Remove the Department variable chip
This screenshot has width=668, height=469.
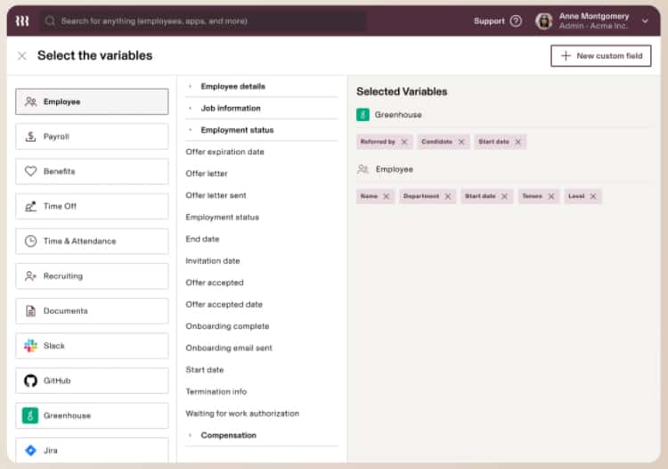(448, 196)
